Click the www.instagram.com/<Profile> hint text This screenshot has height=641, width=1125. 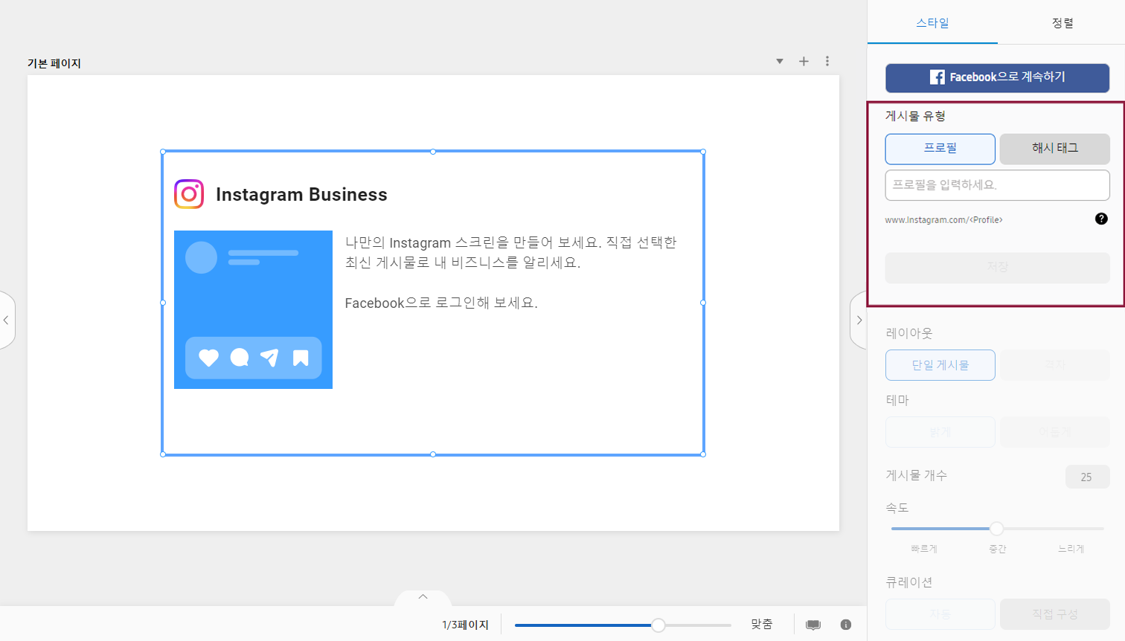(x=943, y=220)
